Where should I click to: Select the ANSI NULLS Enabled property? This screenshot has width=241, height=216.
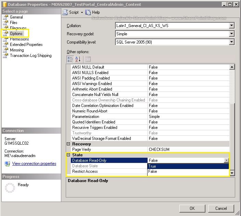coord(109,73)
